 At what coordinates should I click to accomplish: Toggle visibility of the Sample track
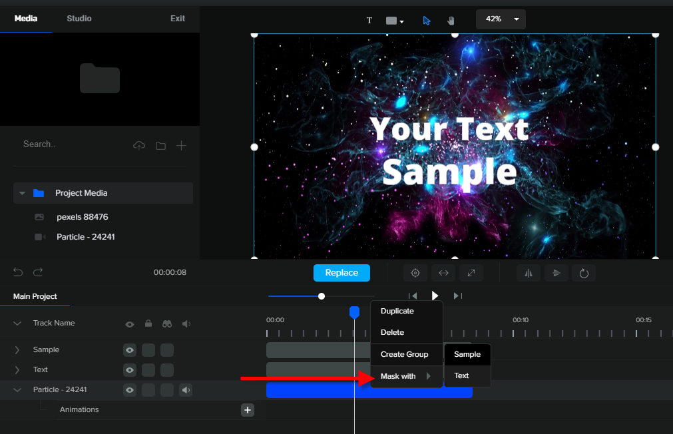click(130, 350)
